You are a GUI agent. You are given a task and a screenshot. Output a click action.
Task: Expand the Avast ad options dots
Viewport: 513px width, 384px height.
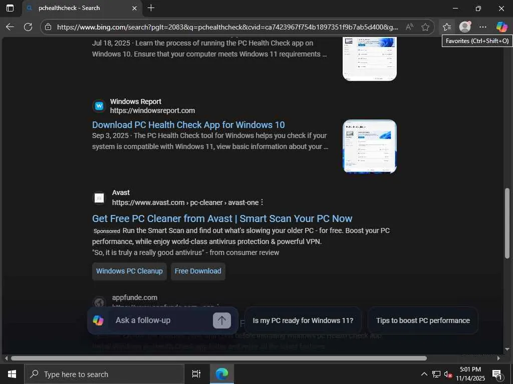coord(262,202)
